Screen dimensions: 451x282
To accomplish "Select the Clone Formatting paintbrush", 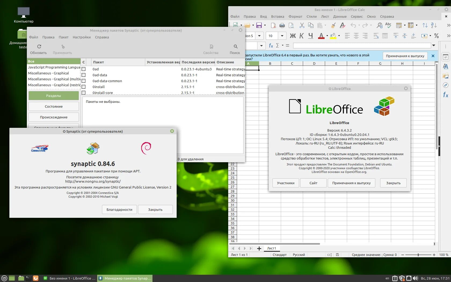I will point(333,25).
